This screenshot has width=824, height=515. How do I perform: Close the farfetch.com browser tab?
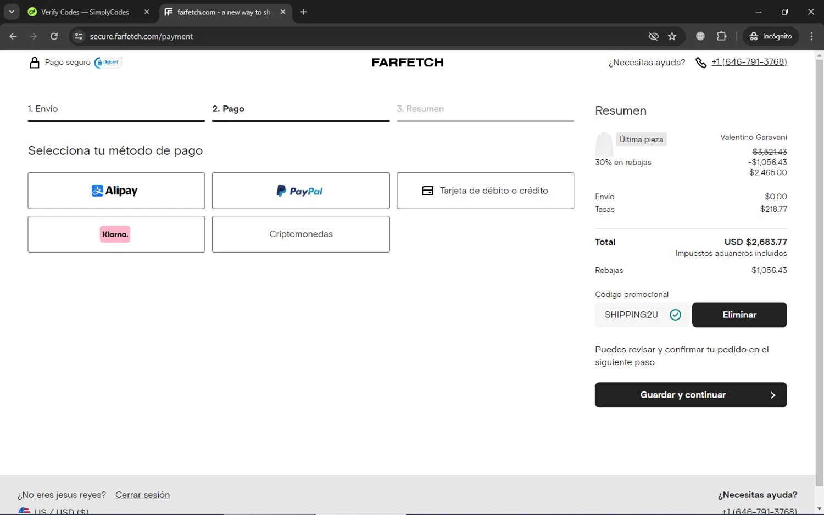(x=283, y=12)
